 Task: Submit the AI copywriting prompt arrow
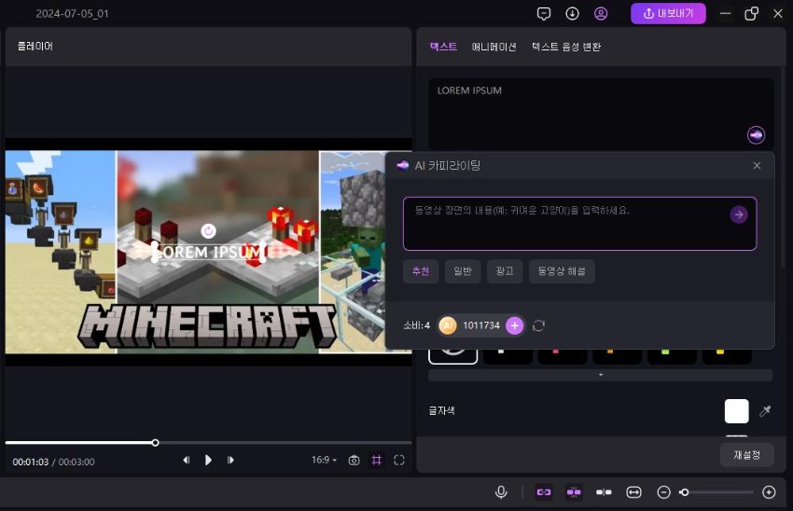coord(739,214)
